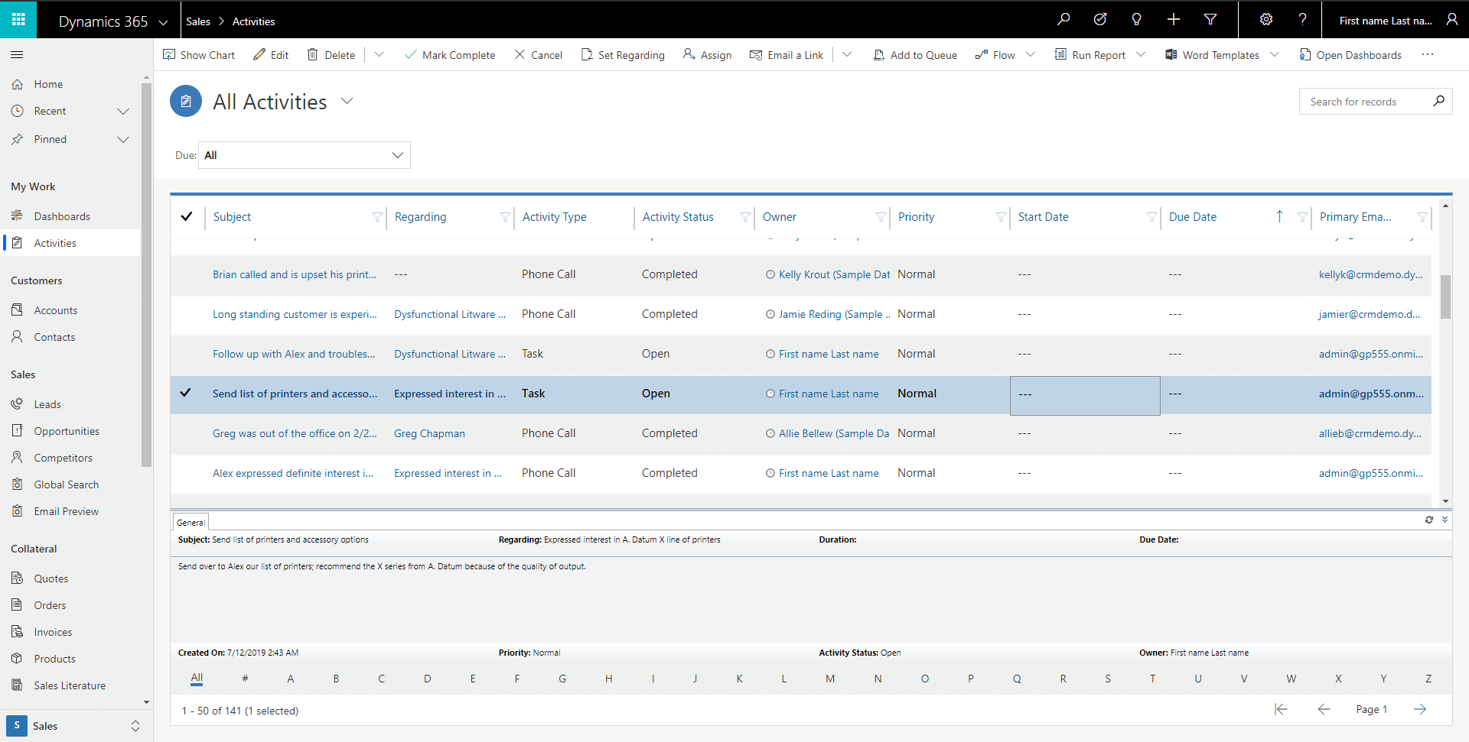This screenshot has height=742, width=1469.
Task: Click the search magnifier in the top bar
Action: (1063, 19)
